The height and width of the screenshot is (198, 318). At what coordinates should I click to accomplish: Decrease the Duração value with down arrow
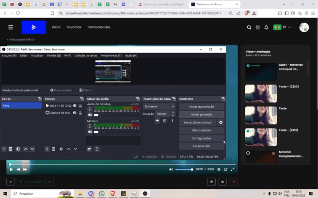173,115
